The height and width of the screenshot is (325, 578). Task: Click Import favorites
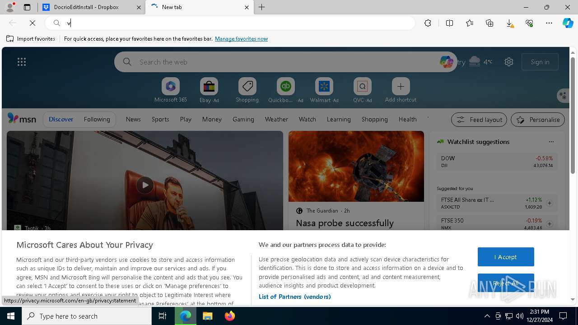click(x=31, y=39)
